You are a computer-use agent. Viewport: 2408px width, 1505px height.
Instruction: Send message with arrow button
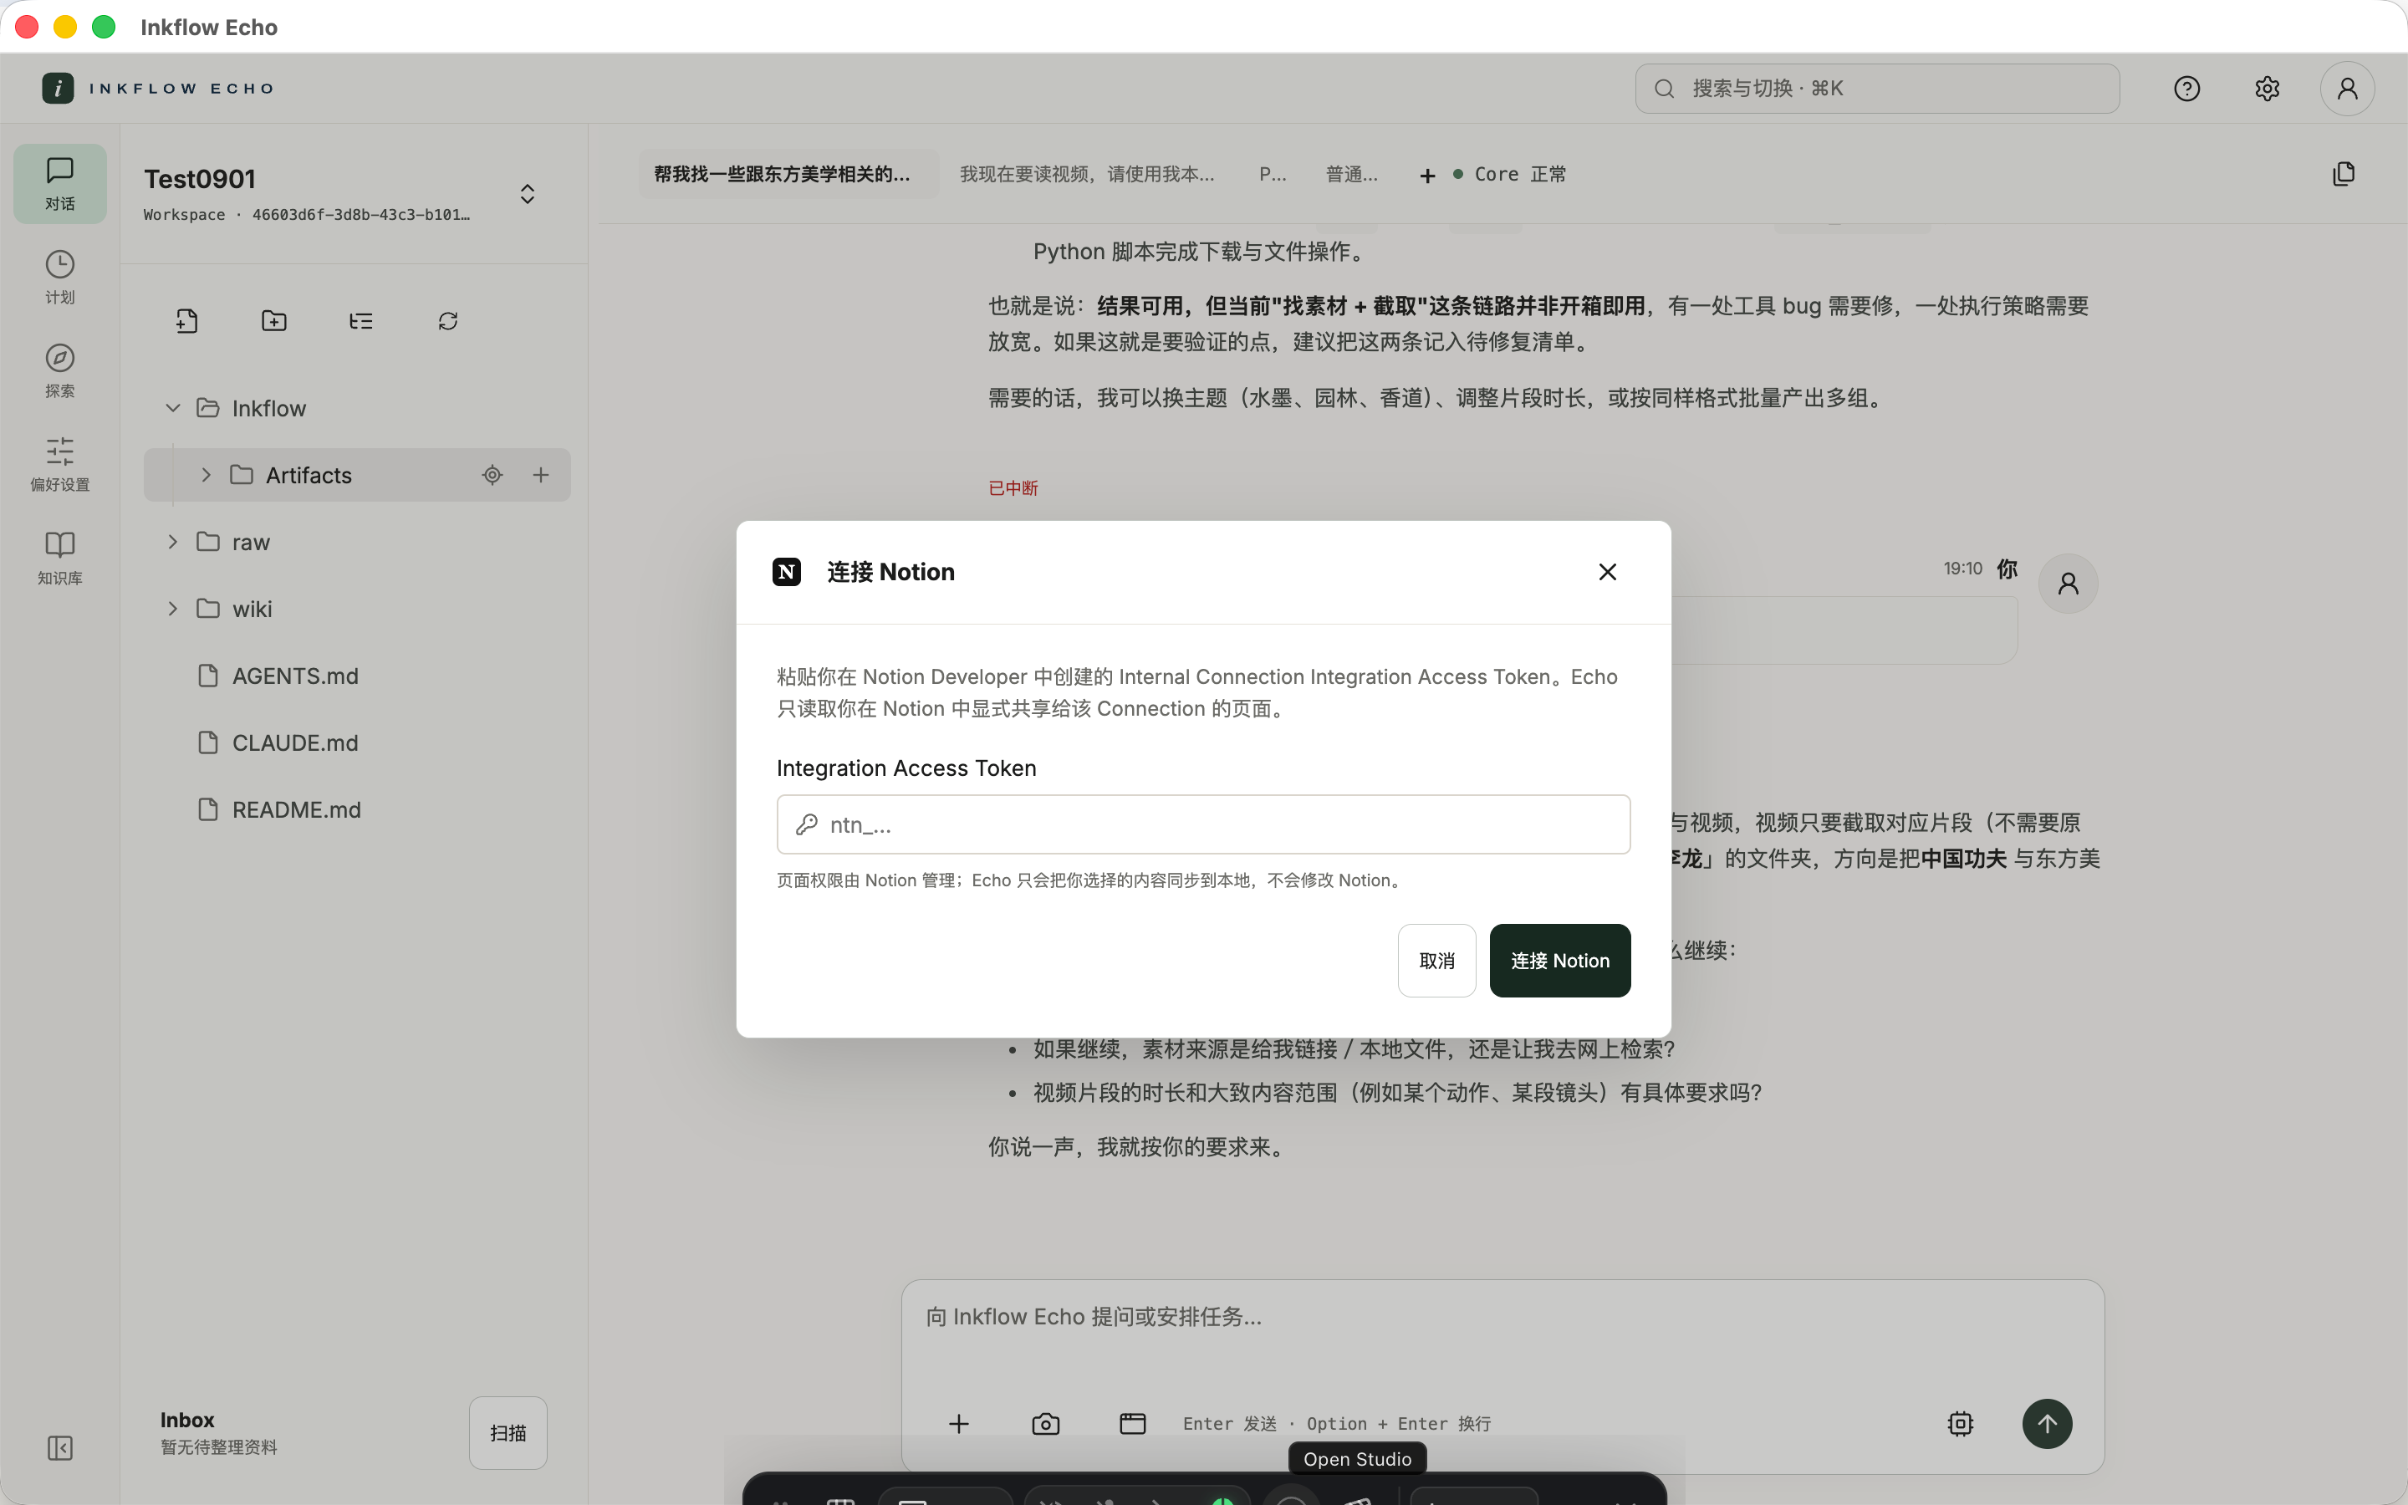click(x=2047, y=1423)
